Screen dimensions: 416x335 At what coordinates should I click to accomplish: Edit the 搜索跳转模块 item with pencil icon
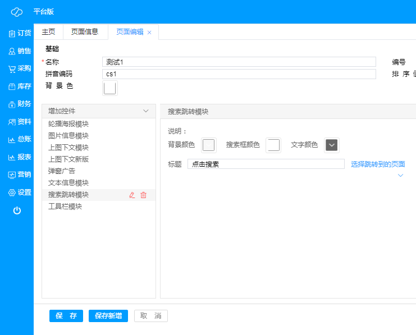pyautogui.click(x=132, y=195)
